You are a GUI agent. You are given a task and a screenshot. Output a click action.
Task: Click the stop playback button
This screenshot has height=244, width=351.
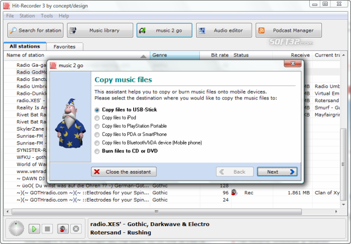(47, 229)
